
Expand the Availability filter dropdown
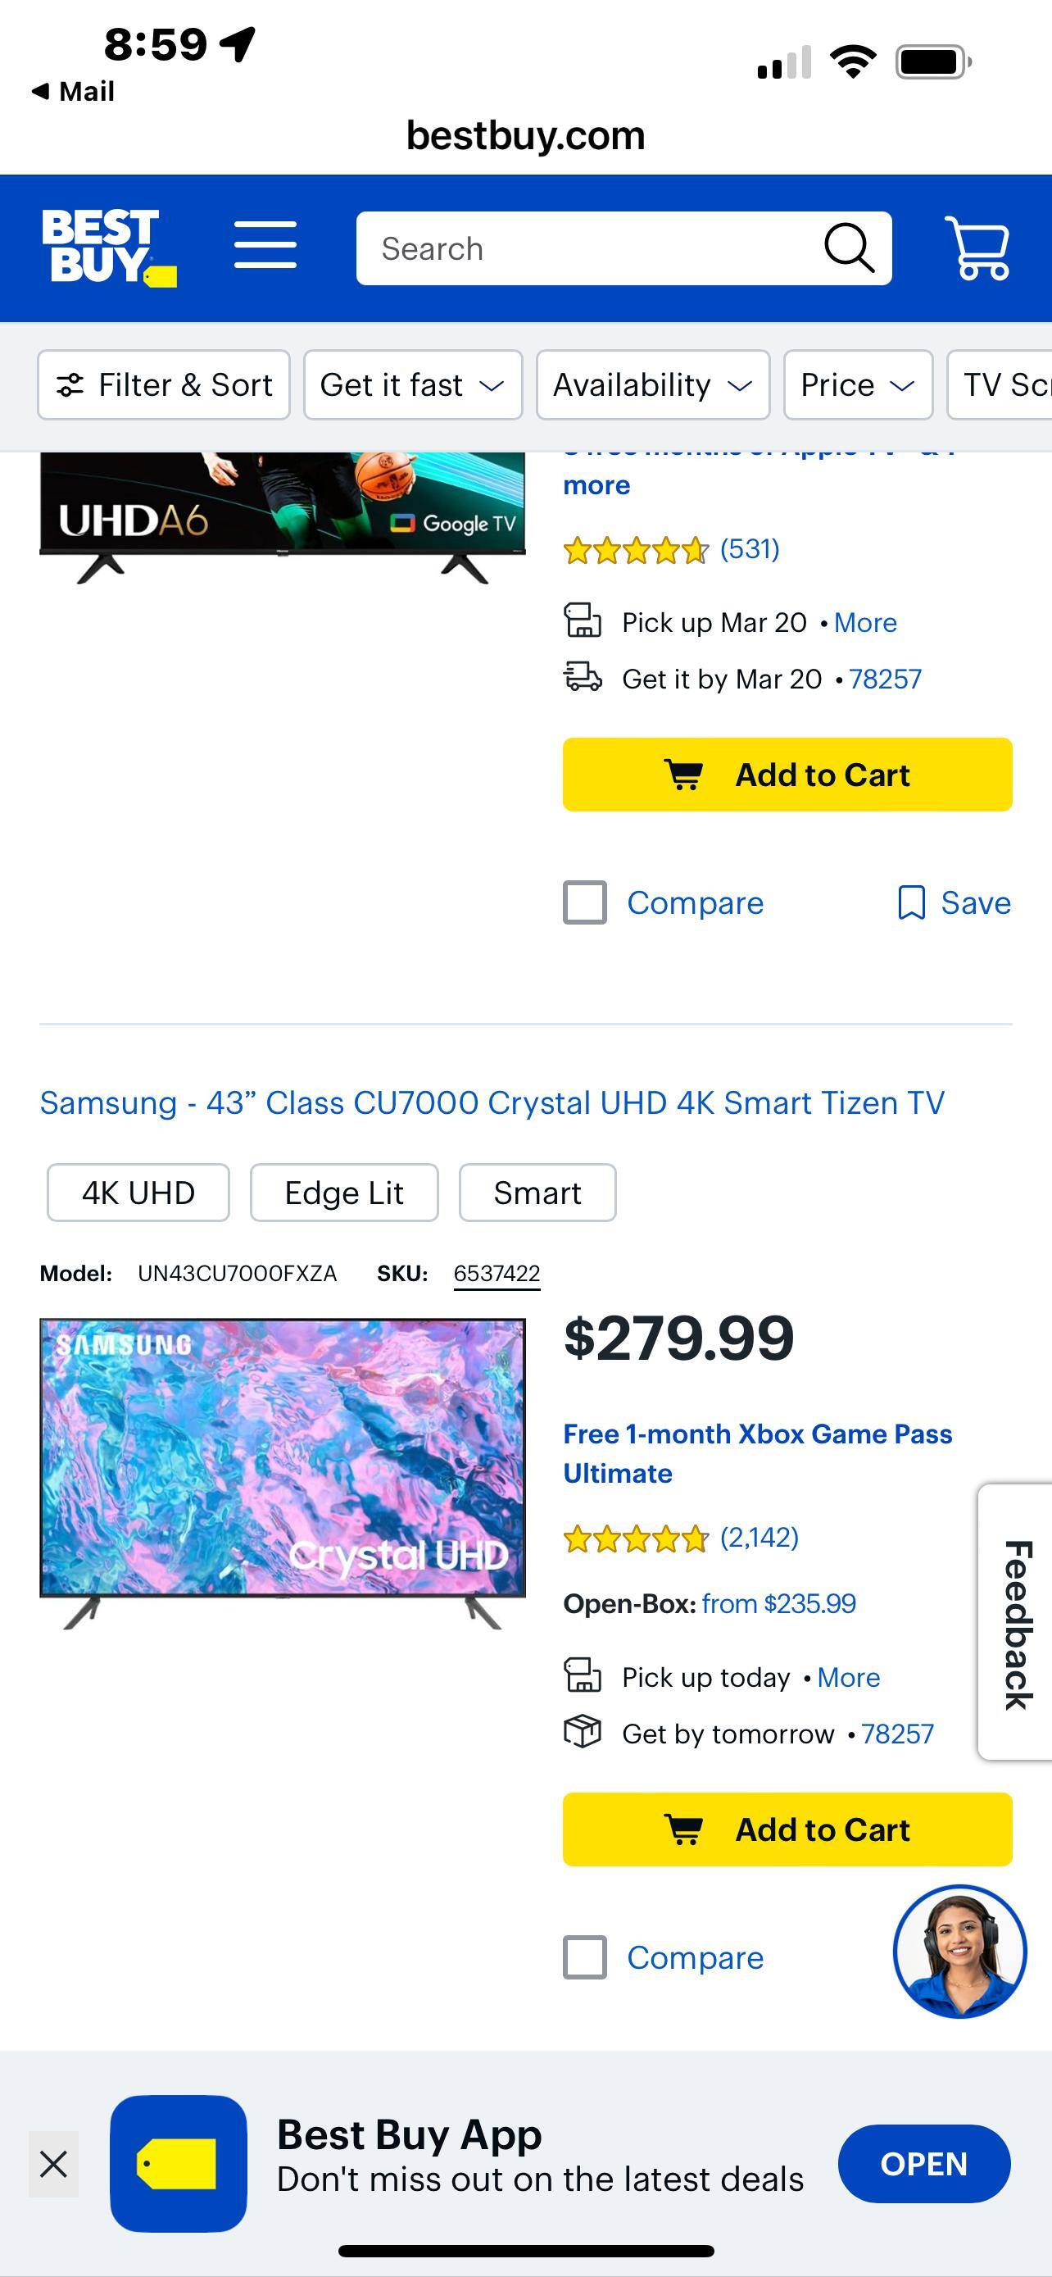653,385
